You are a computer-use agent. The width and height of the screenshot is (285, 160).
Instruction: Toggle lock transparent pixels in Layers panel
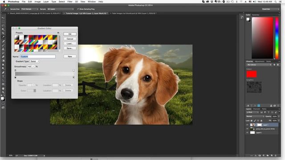click(252, 120)
